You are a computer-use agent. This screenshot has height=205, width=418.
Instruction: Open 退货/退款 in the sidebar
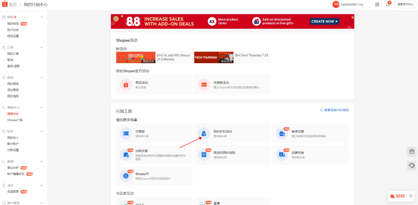[14, 66]
